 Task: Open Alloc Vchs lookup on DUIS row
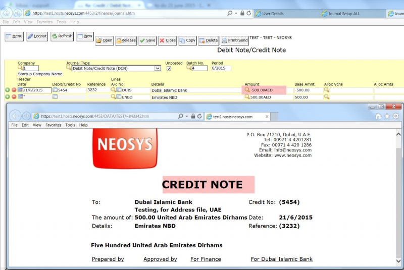pos(327,90)
